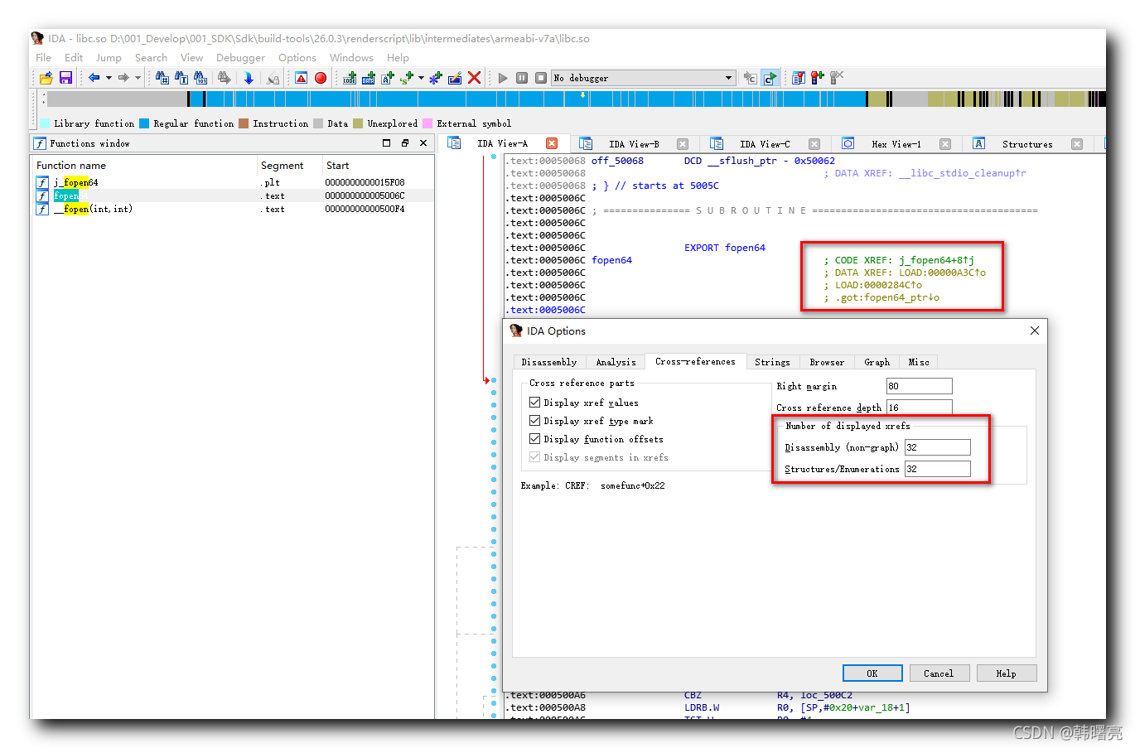Click the add breakpoint plus toolbar icon
The image size is (1135, 748).
(818, 78)
